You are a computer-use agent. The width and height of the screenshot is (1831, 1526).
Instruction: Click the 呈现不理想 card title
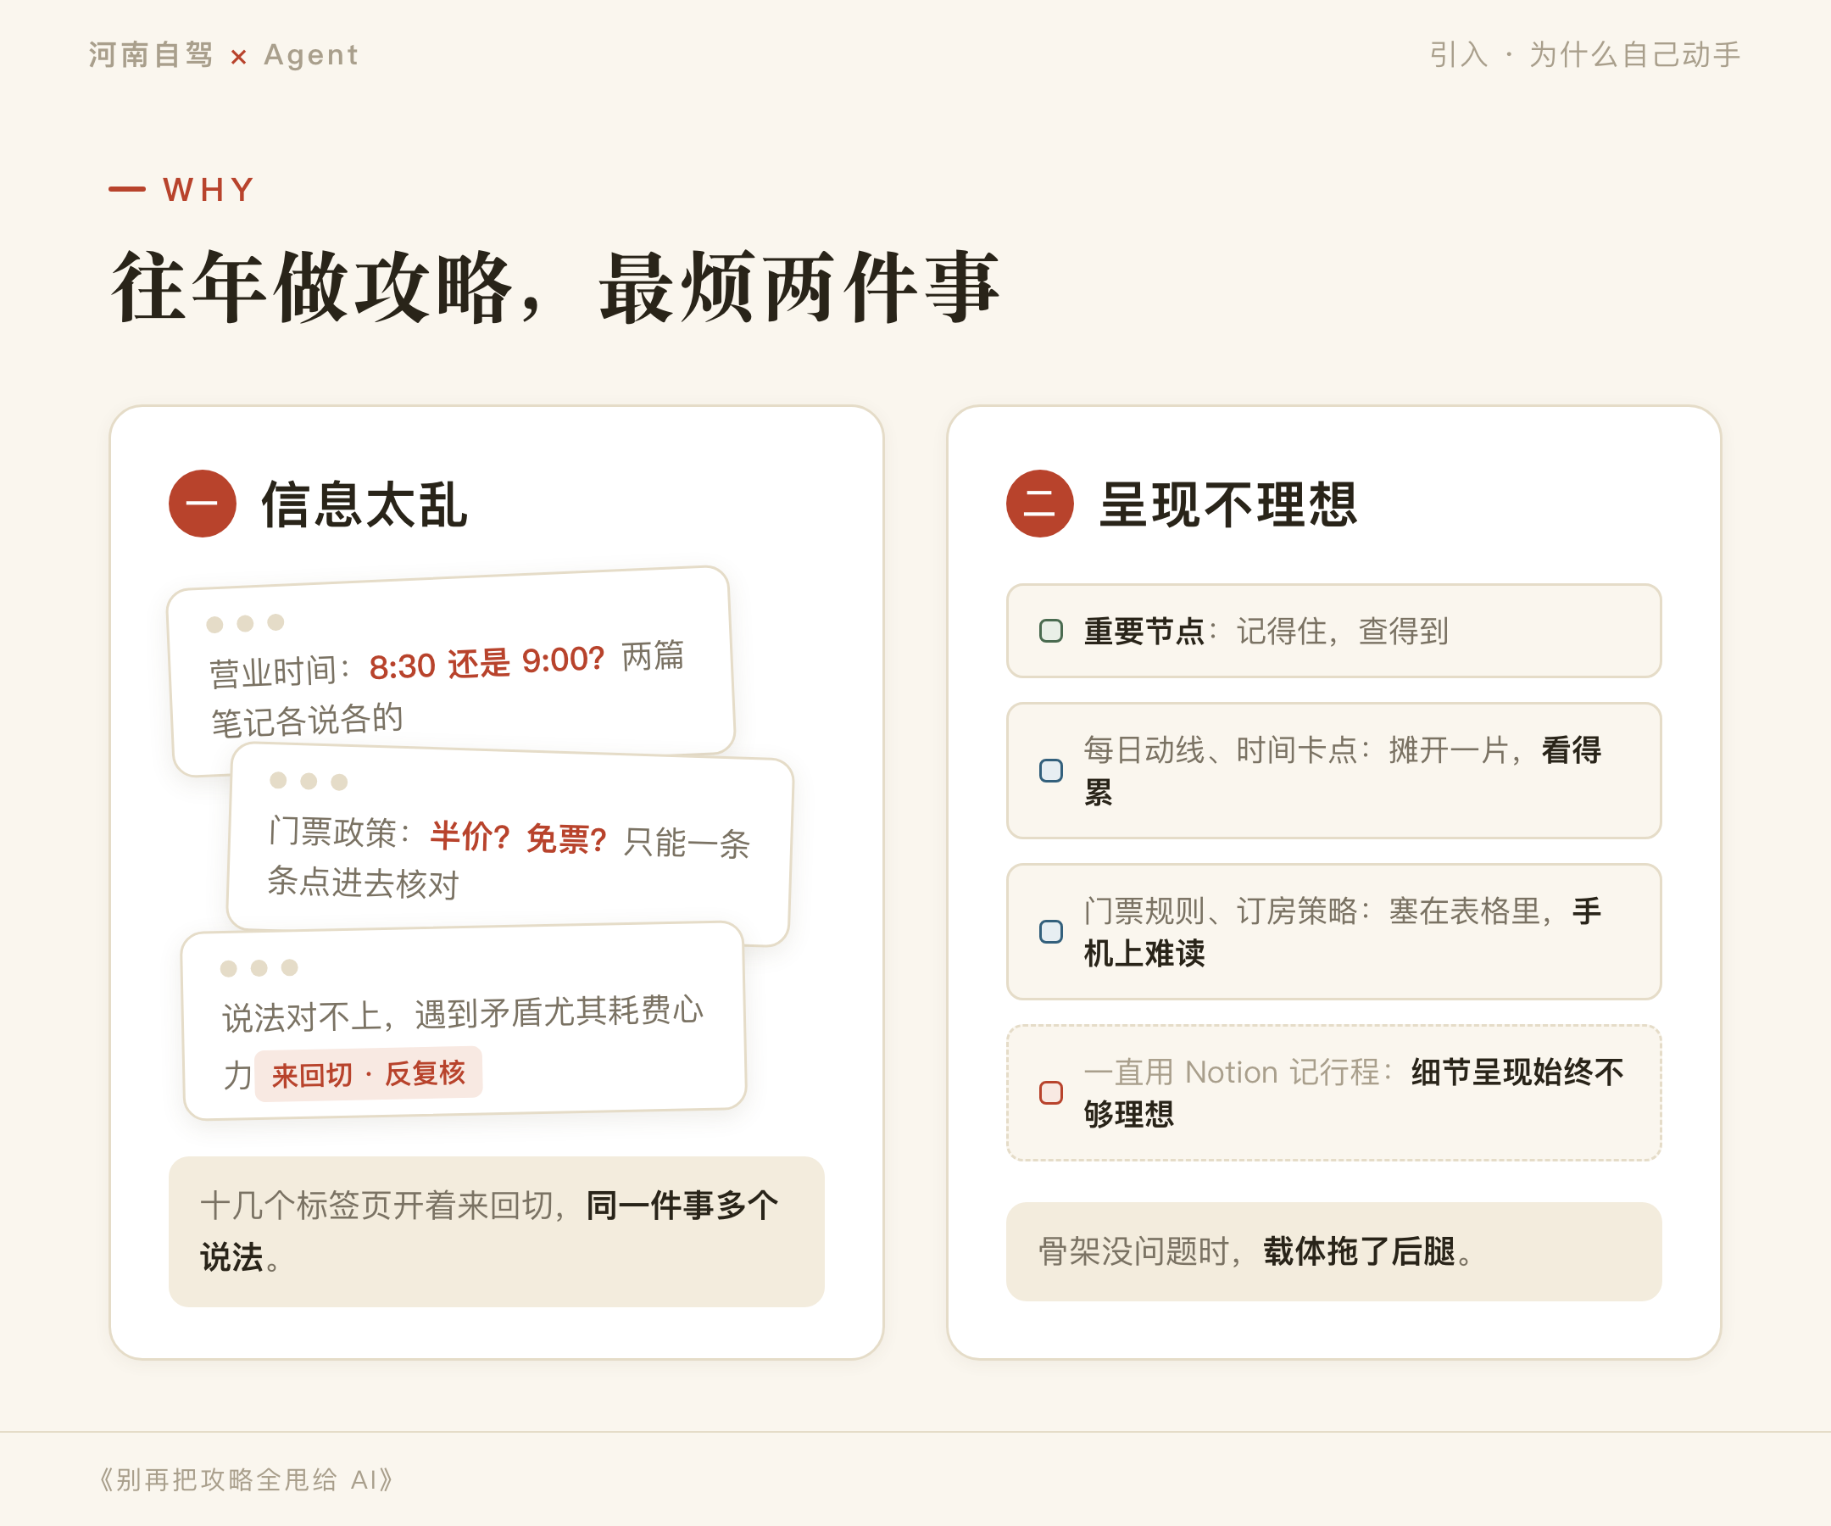1228,504
